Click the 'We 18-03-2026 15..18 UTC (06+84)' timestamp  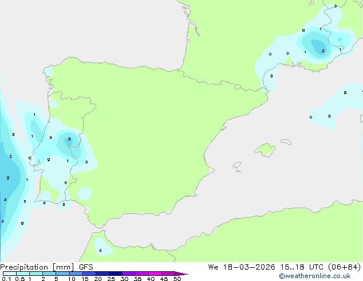285,267
